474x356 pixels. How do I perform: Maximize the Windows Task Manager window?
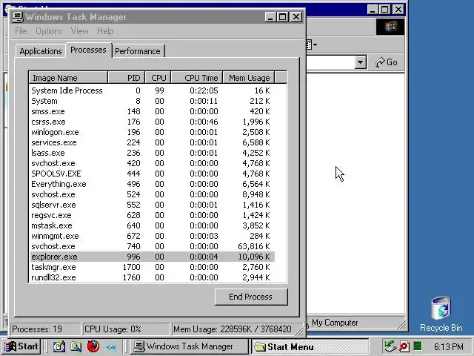pos(283,17)
